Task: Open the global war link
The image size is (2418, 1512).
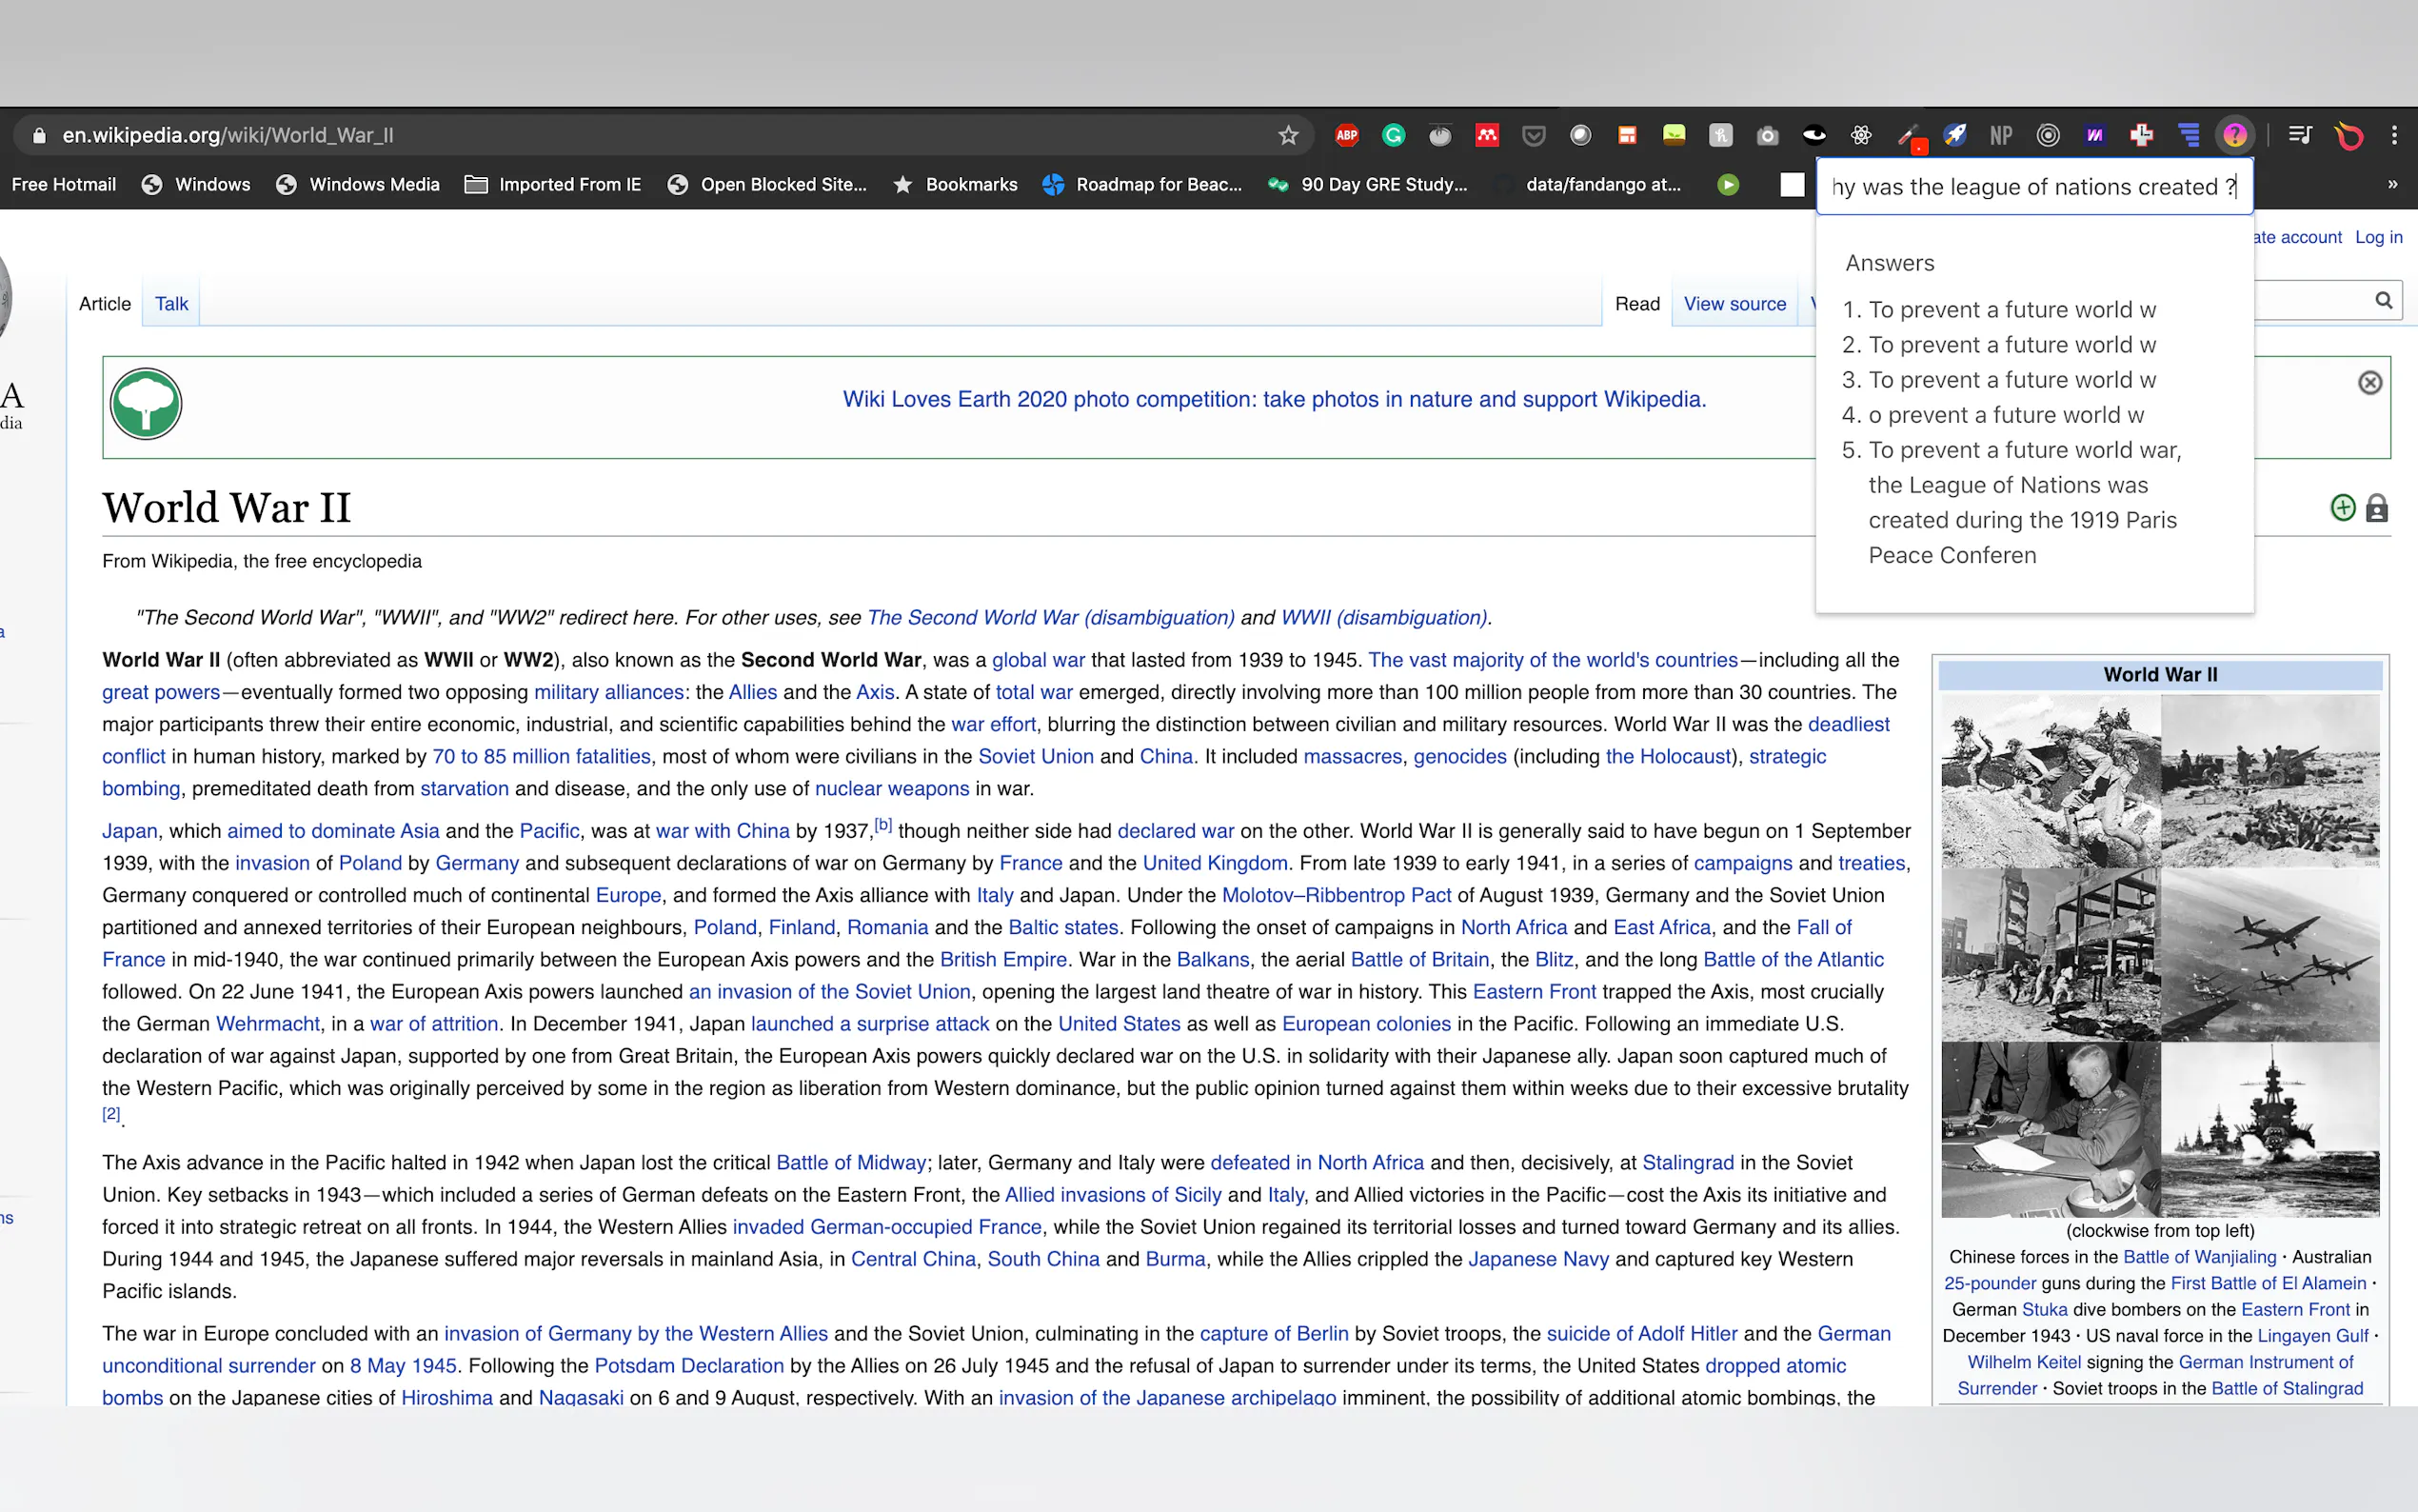Action: coord(1038,660)
